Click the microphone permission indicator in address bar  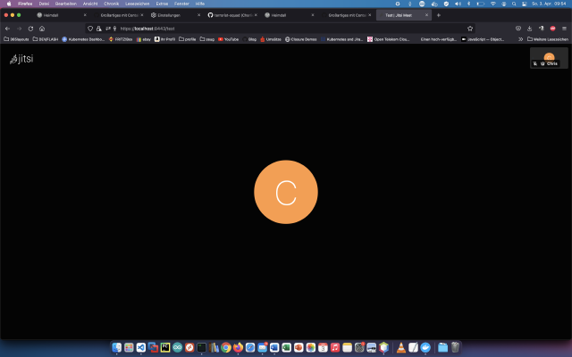[115, 29]
